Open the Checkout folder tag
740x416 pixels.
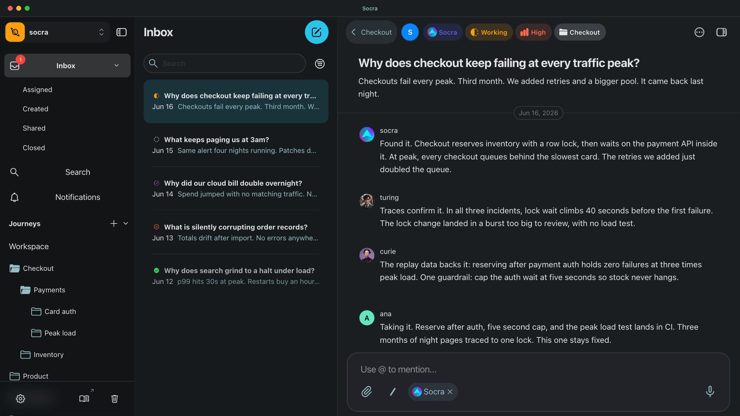pos(580,32)
